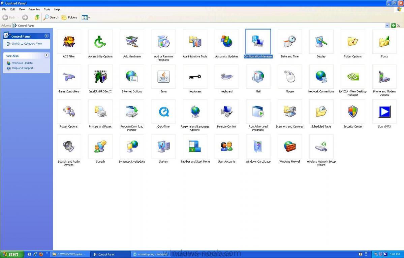Open Folder Options icon
Viewport: 404px width, 258px height.
coord(353,42)
